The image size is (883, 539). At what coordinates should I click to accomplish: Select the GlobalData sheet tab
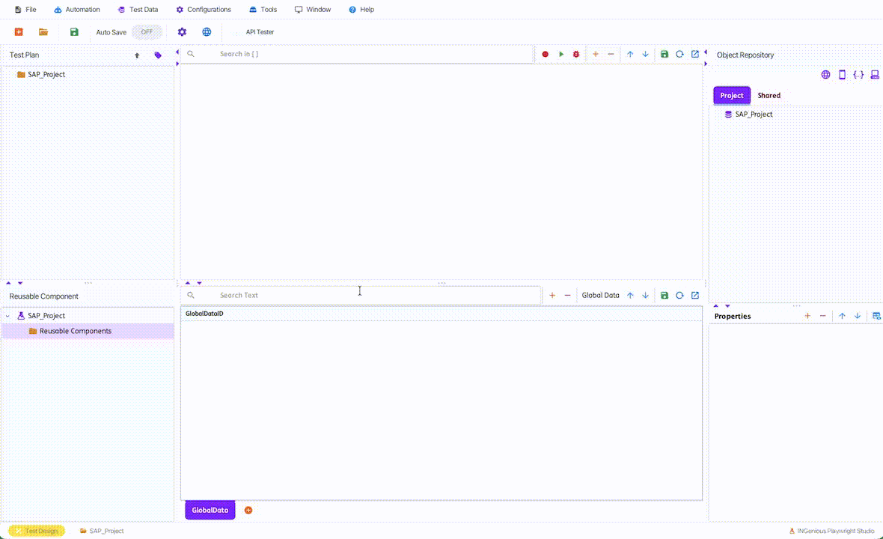210,511
